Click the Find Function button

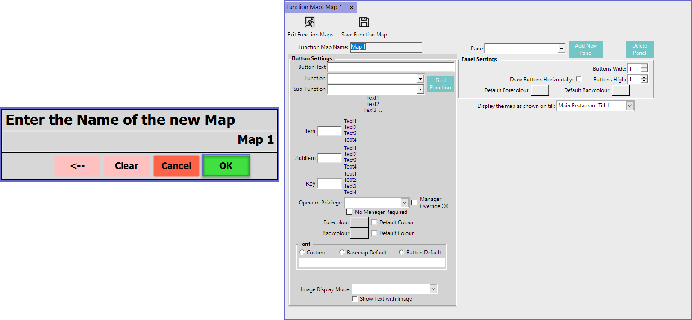440,84
